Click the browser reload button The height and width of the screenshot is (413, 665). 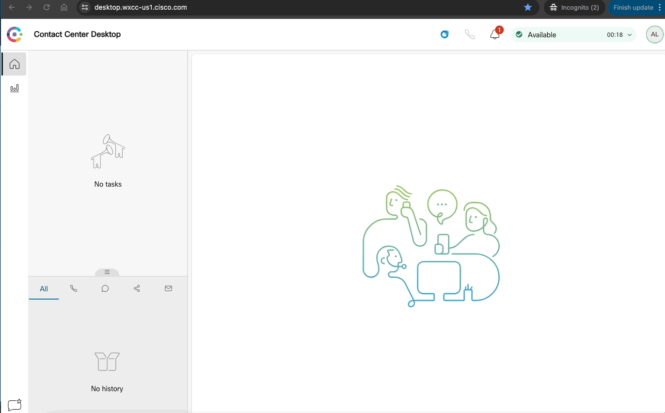[47, 7]
